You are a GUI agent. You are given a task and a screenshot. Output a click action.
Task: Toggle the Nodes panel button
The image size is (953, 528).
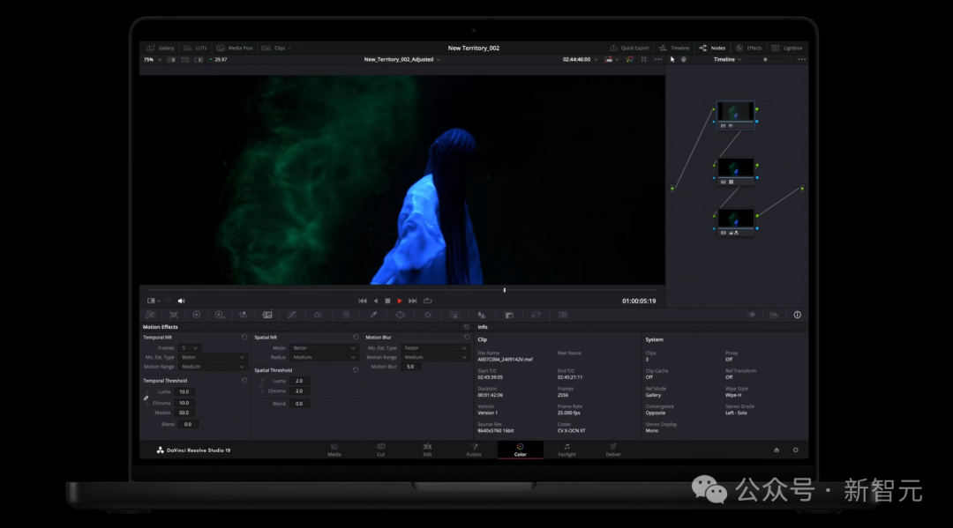(x=712, y=48)
